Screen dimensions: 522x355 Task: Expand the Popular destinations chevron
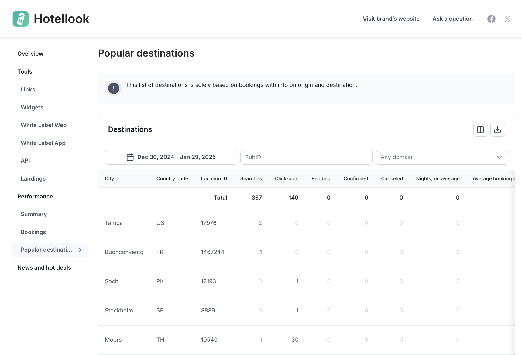pos(80,250)
